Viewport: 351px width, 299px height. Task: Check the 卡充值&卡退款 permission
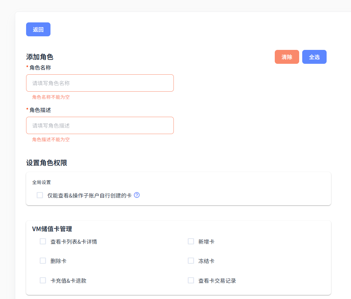(43, 280)
